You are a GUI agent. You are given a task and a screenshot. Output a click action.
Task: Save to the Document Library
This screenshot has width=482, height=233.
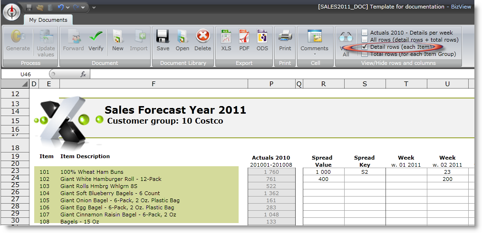tap(163, 40)
